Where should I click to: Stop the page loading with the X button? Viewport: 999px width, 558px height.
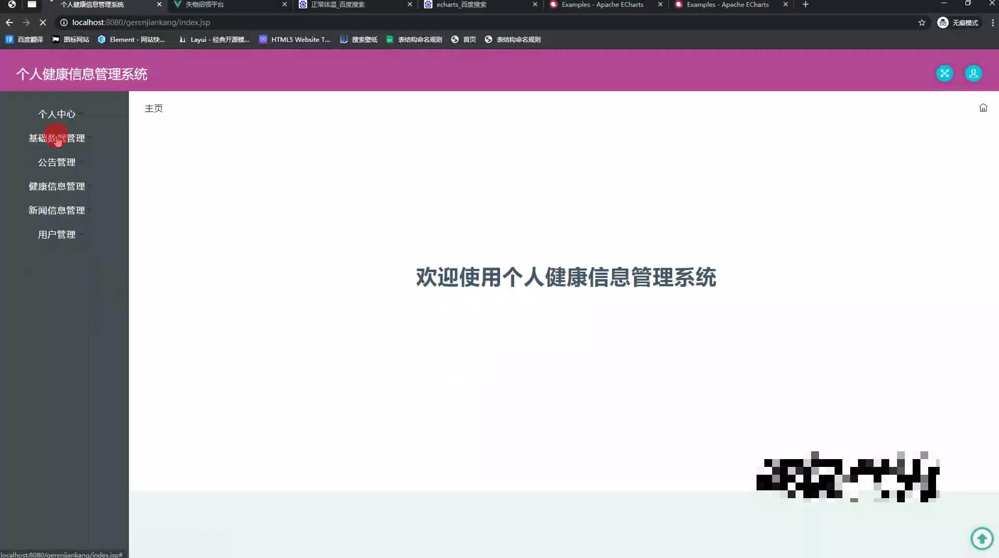coord(43,22)
